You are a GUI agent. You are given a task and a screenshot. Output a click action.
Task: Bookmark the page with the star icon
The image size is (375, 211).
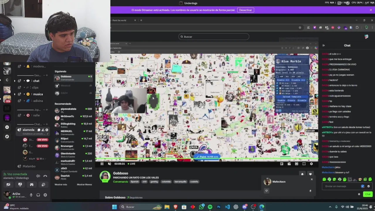300,28
